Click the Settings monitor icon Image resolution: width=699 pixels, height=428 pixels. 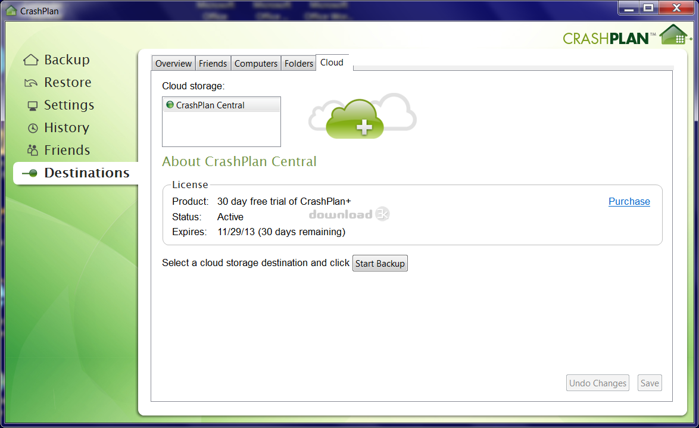click(x=32, y=106)
